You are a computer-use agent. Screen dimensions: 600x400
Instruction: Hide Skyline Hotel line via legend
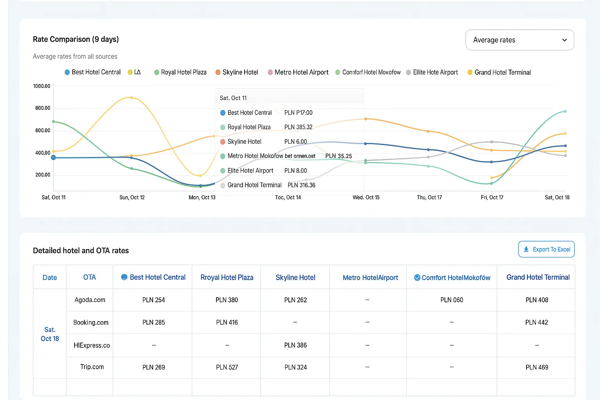point(237,72)
